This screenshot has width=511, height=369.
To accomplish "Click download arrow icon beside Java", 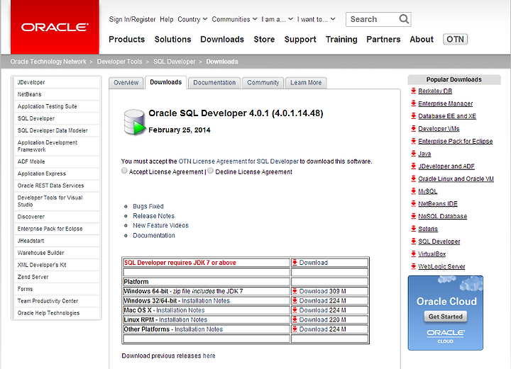I will click(414, 154).
